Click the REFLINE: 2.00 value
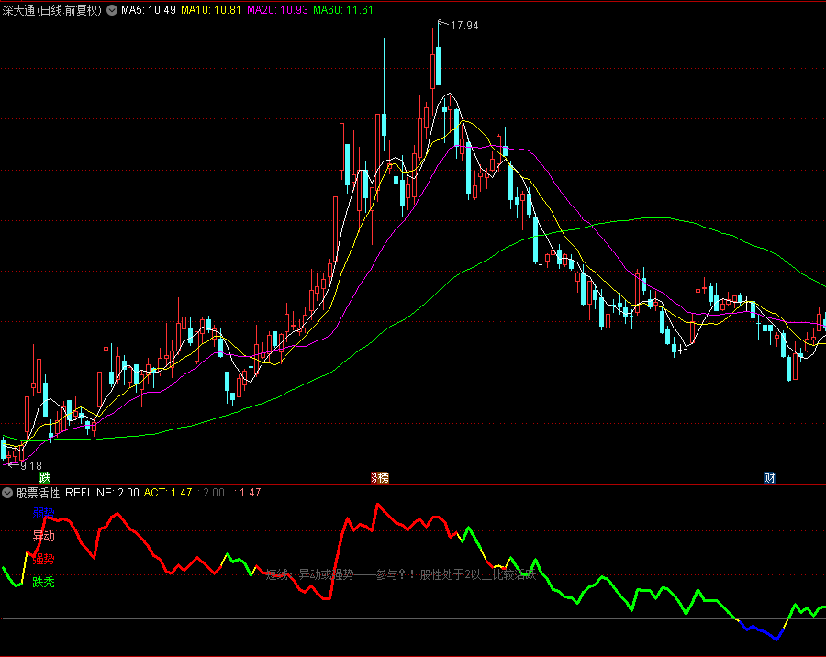The width and height of the screenshot is (826, 657). pyautogui.click(x=102, y=493)
